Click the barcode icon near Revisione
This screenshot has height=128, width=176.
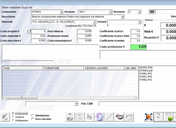pos(152,12)
